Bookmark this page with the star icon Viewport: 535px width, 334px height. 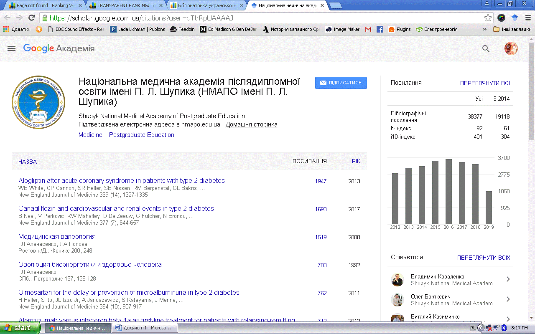pos(488,18)
